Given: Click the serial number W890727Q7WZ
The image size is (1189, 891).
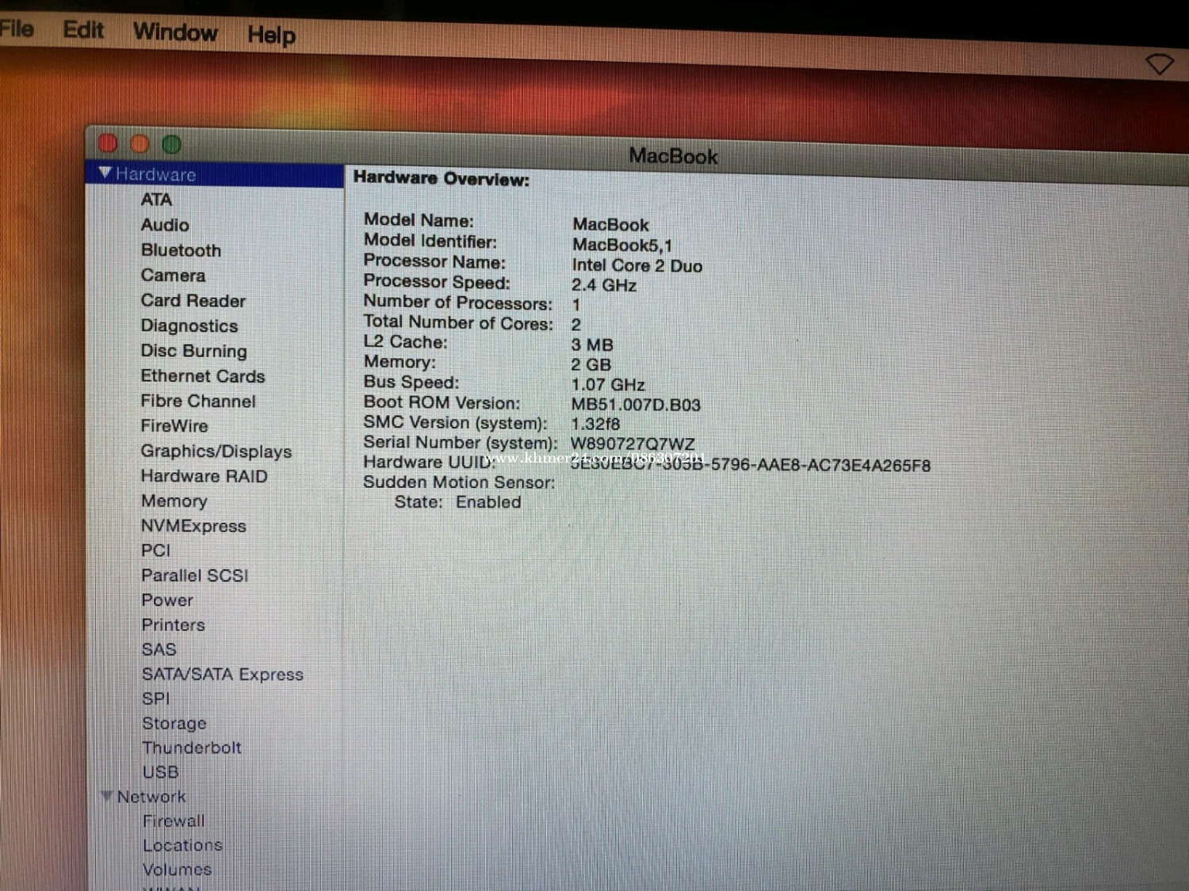Looking at the screenshot, I should [x=633, y=444].
